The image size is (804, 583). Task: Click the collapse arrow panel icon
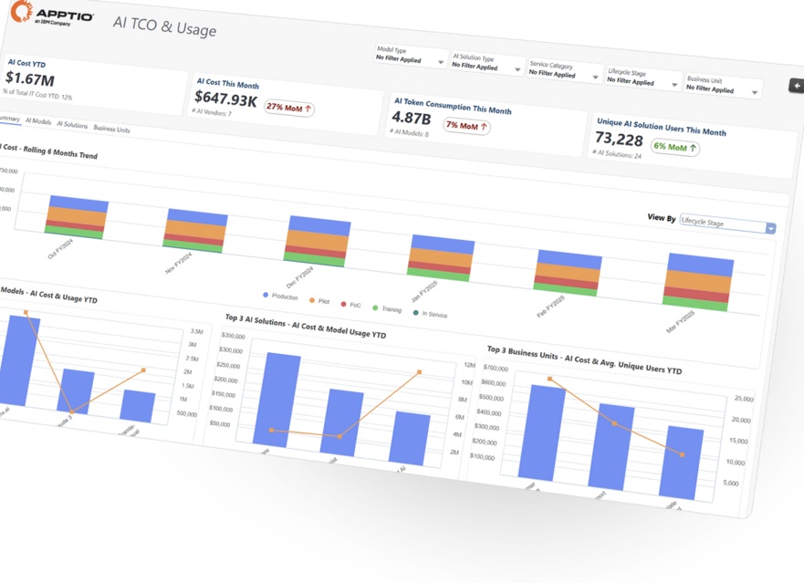click(x=797, y=86)
